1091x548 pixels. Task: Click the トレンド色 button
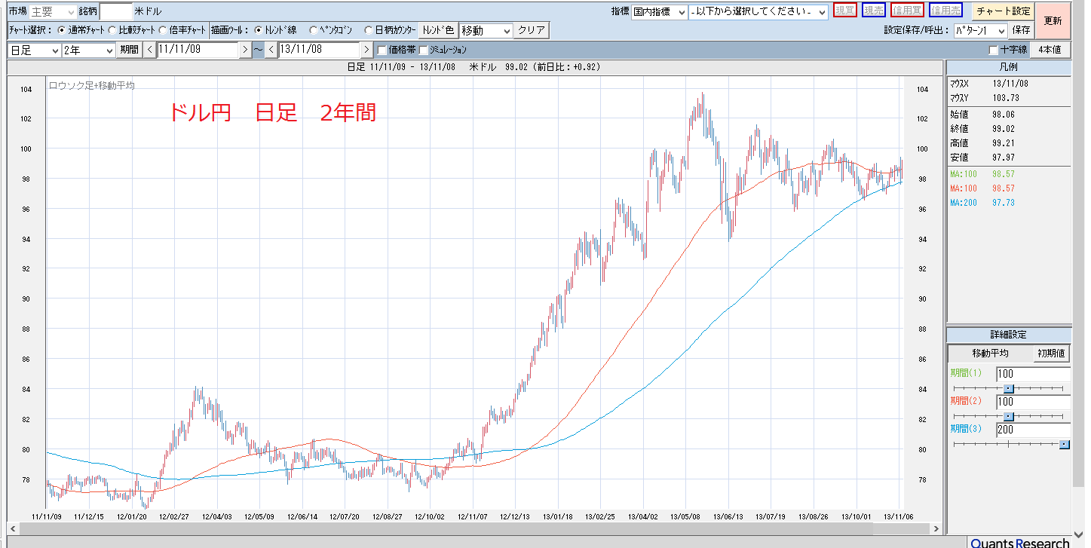[x=438, y=31]
